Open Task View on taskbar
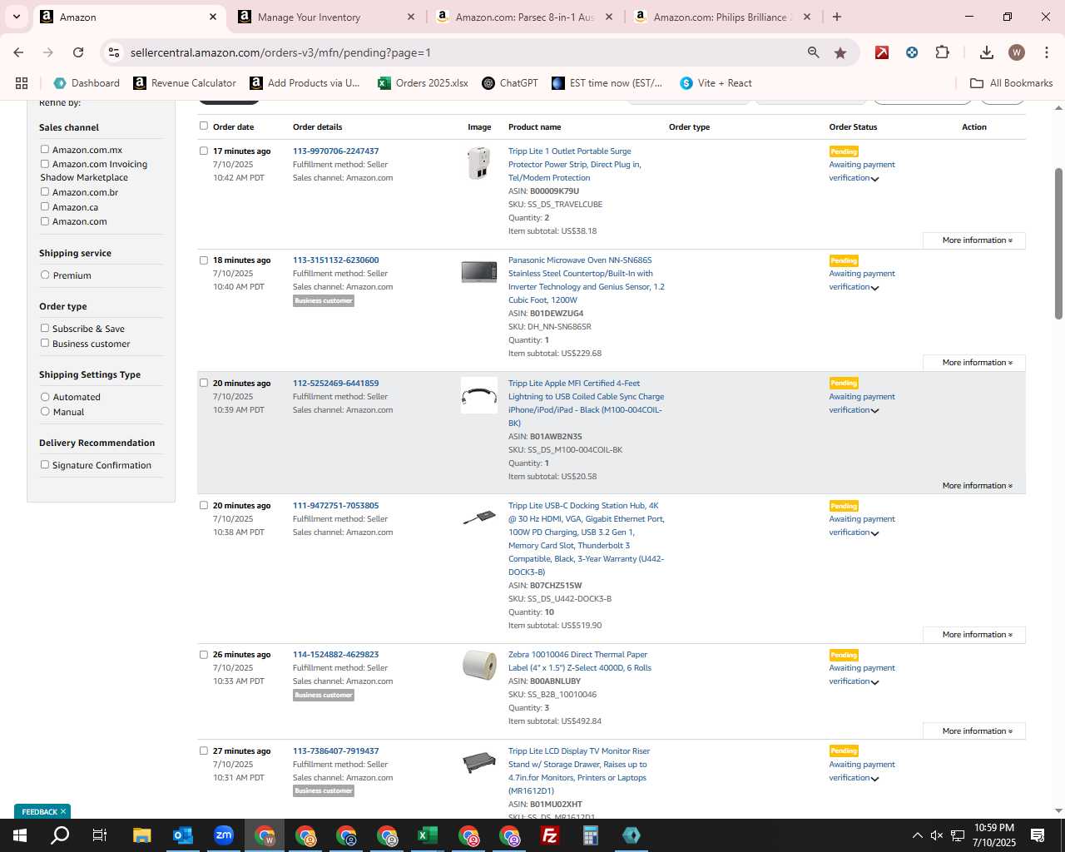This screenshot has width=1065, height=852. 100,835
